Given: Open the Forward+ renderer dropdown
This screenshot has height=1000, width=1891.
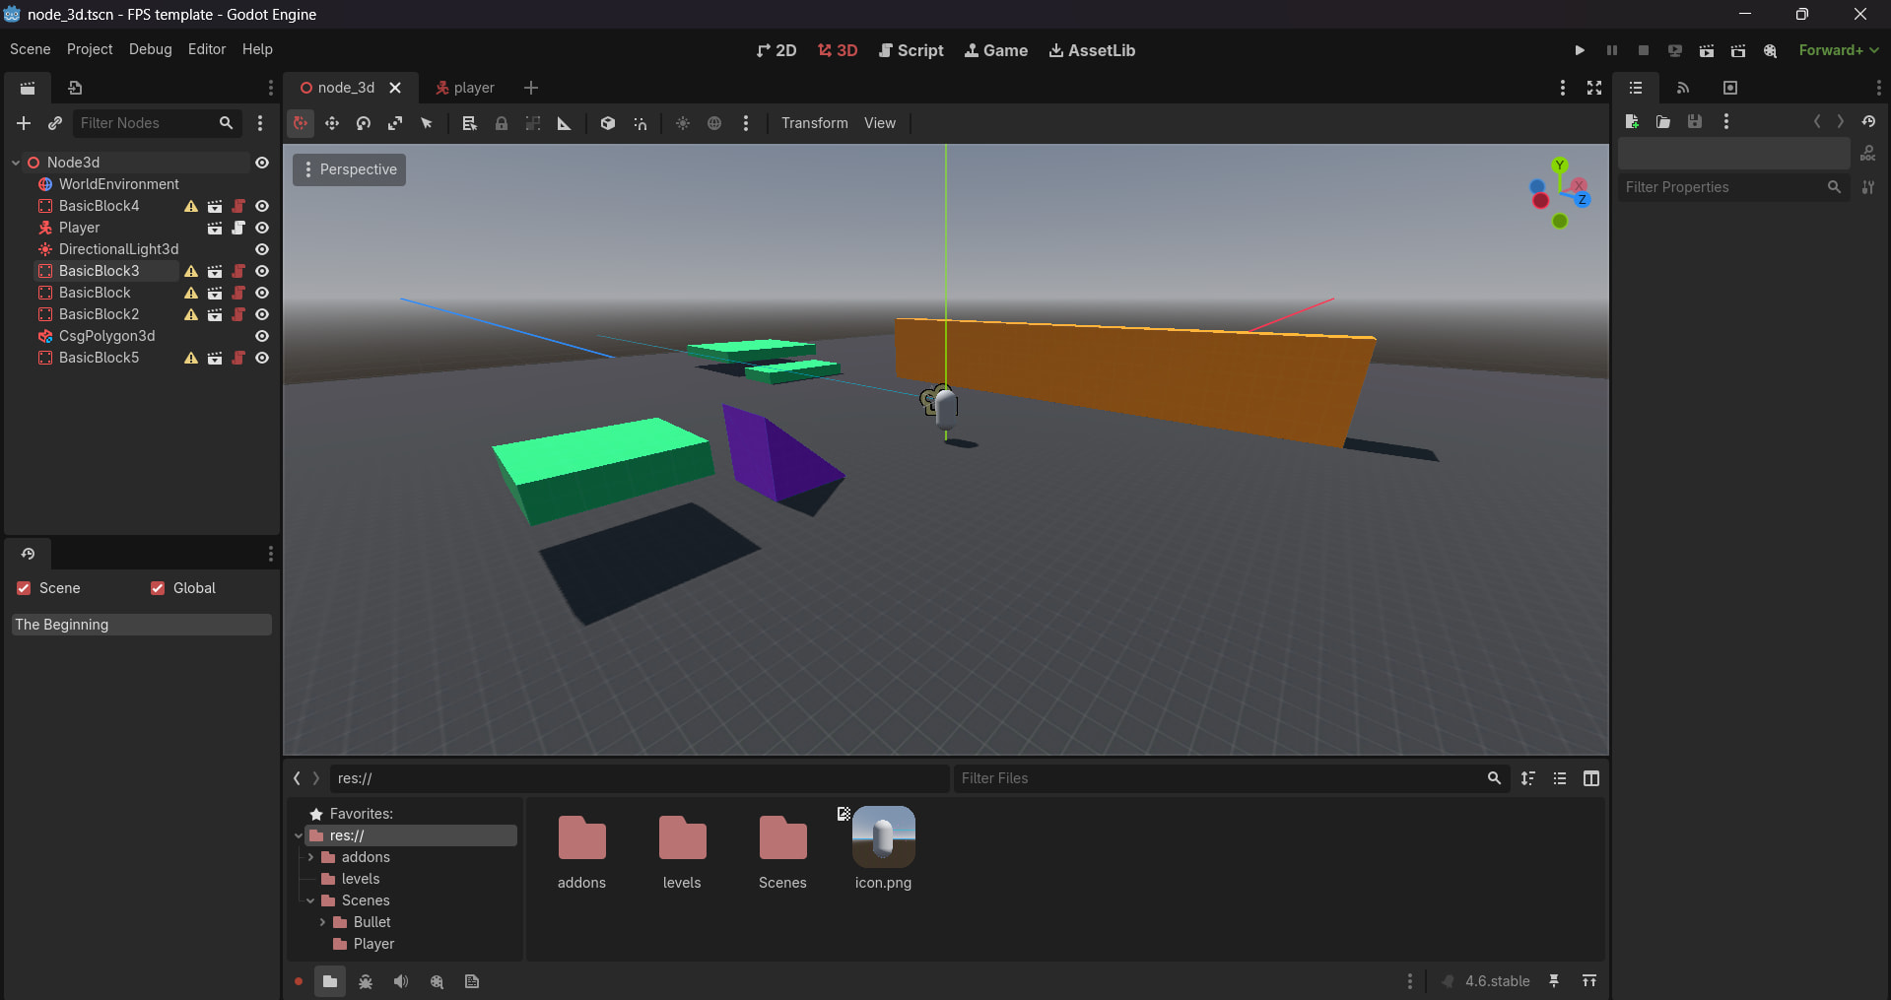Looking at the screenshot, I should point(1838,50).
